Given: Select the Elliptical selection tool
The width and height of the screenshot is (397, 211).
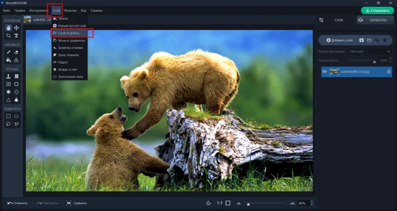Looking at the screenshot, I should tap(16, 116).
